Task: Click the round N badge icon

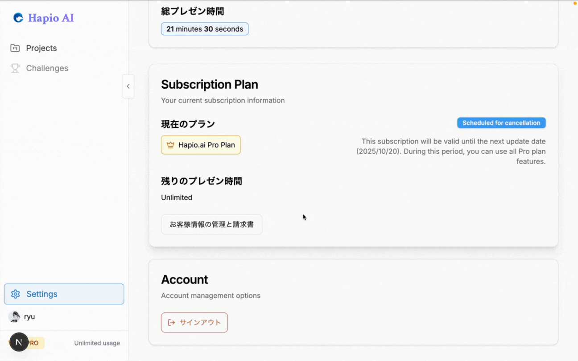Action: pos(19,342)
